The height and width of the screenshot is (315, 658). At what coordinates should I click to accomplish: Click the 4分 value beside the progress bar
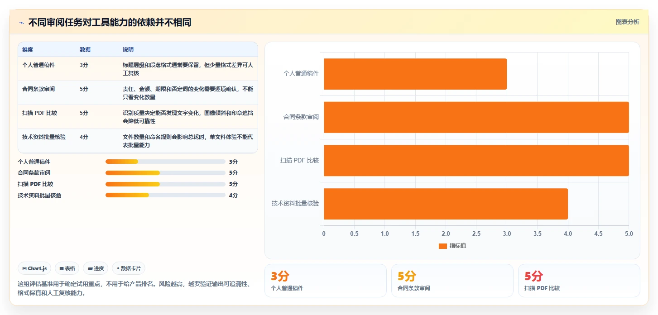pyautogui.click(x=233, y=196)
